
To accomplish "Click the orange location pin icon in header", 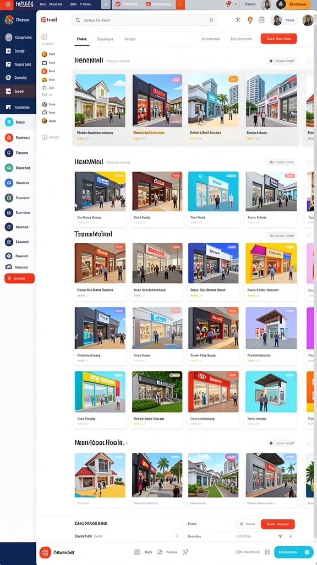I will (x=250, y=20).
